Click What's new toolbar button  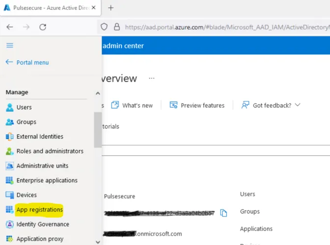132,105
